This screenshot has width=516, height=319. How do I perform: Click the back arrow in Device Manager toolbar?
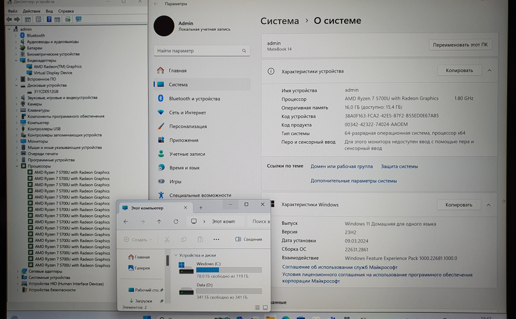point(9,19)
